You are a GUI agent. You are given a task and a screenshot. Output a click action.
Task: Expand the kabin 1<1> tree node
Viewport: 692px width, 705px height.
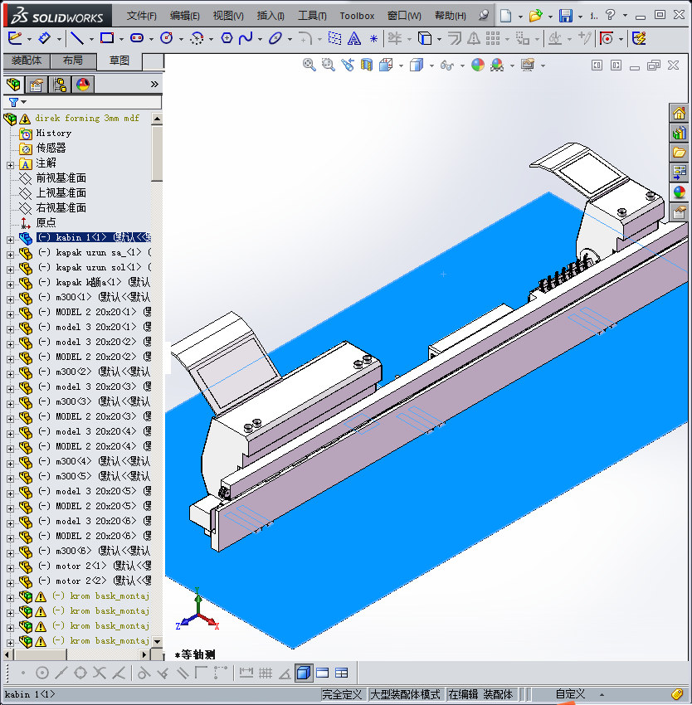[10, 240]
